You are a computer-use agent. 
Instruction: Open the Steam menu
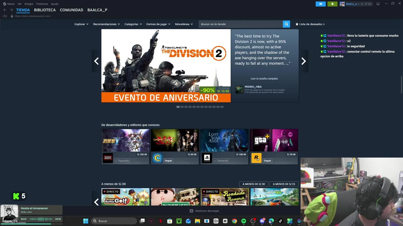click(9, 4)
